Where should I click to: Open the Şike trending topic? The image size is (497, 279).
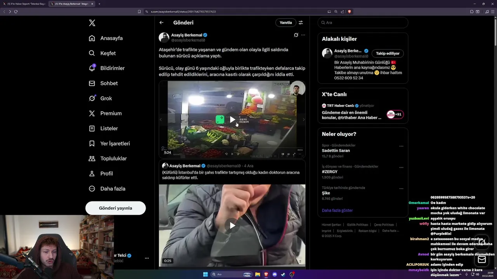click(325, 193)
